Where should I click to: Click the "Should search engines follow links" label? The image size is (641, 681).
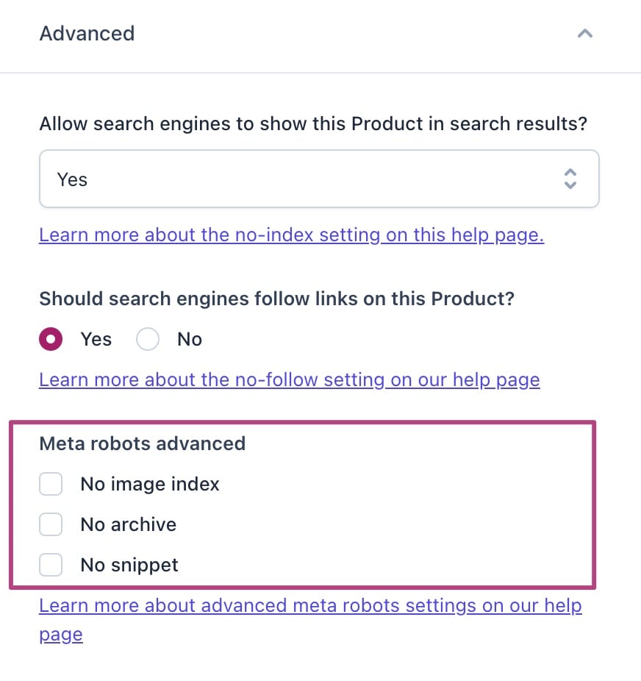pos(278,299)
